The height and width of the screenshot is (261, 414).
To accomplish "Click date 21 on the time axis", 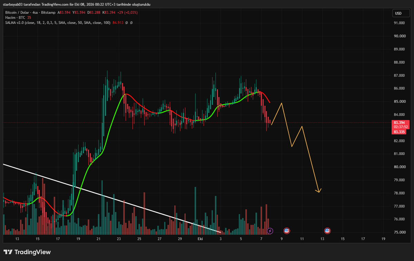I will coord(98,239).
